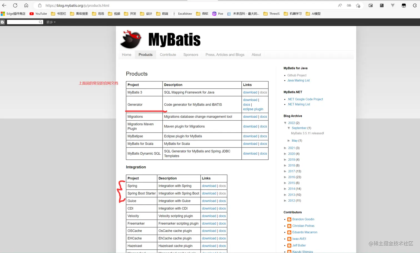
Task: Open the 未来百科 bookmark
Action: (x=243, y=14)
